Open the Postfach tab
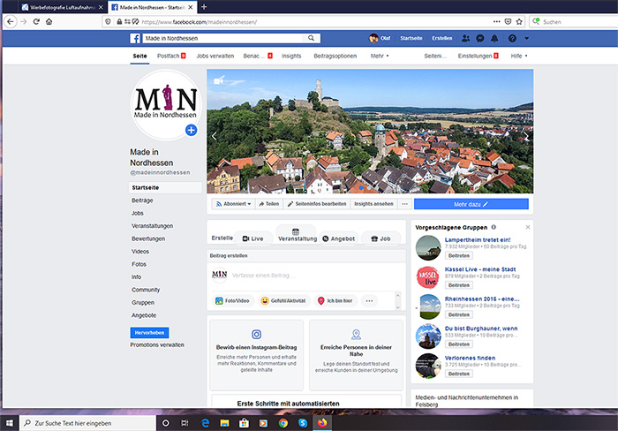618x431 pixels. pyautogui.click(x=171, y=56)
